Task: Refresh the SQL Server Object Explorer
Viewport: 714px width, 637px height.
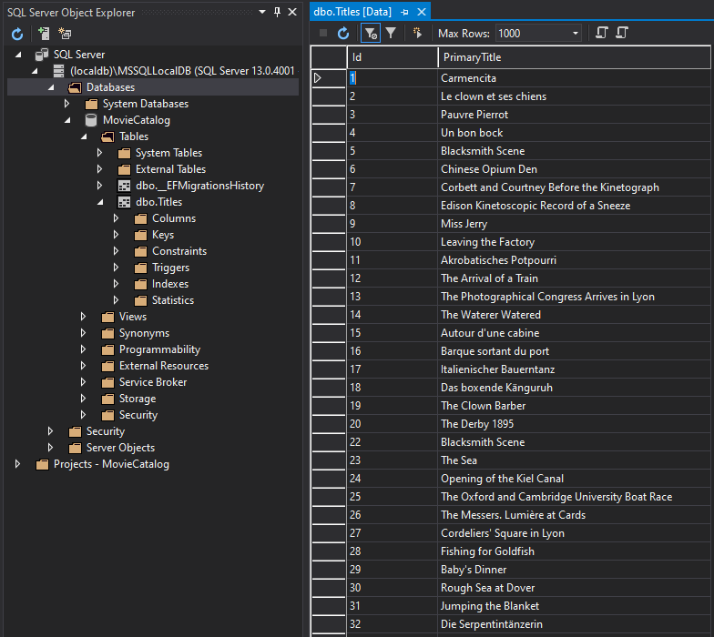Action: [x=17, y=34]
